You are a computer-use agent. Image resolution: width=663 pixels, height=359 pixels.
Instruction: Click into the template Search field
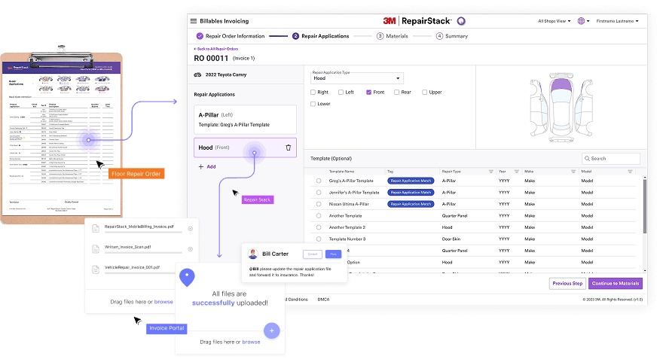(x=610, y=158)
